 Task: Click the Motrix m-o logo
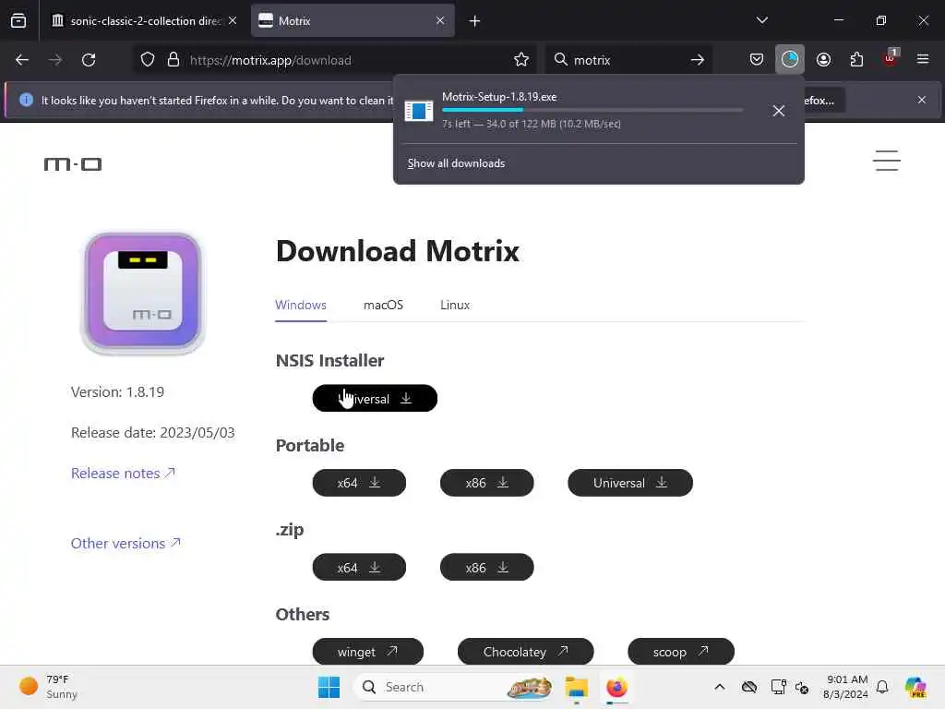[73, 164]
